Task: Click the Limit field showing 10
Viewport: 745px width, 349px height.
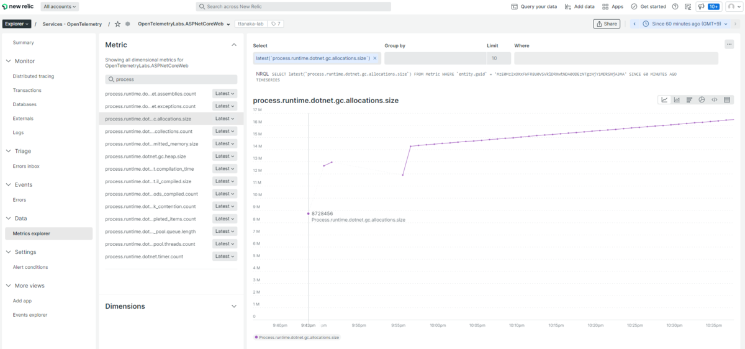Action: click(499, 58)
